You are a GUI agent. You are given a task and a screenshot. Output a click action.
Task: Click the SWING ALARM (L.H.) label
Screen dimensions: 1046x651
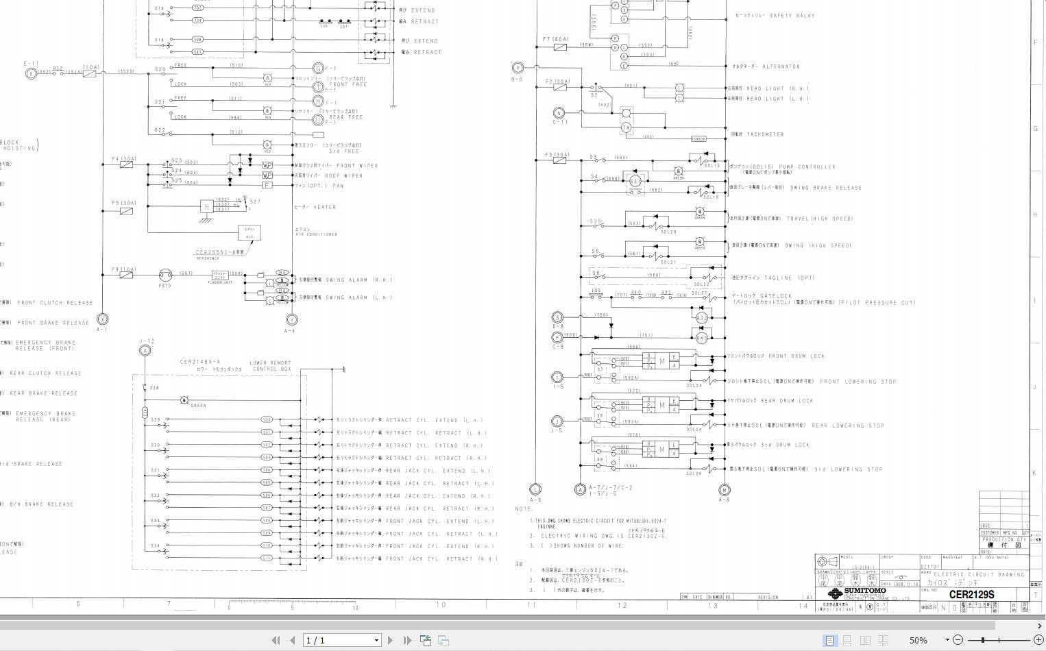tap(359, 297)
